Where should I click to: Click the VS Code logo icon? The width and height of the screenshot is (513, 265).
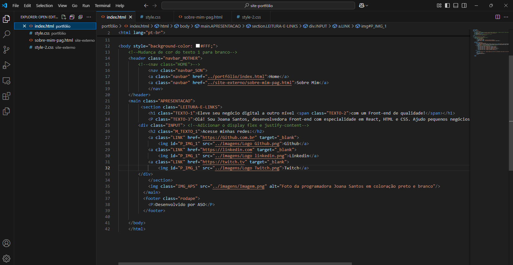pos(5,5)
